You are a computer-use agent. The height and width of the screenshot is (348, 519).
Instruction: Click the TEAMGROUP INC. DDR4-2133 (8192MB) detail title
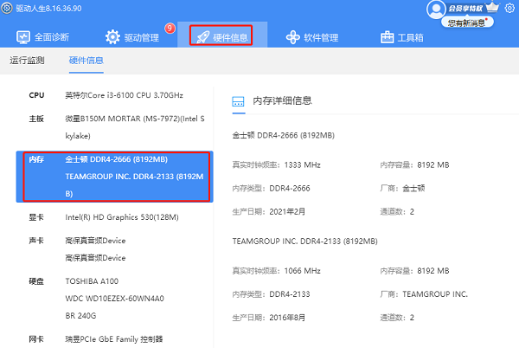(304, 241)
